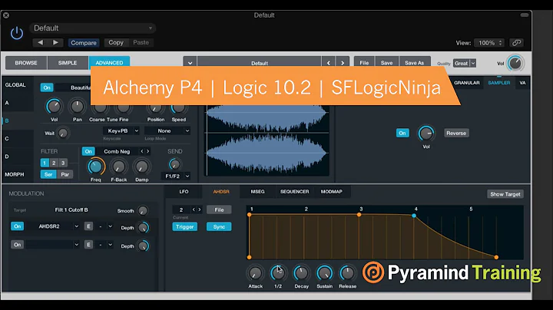Select source C in the sidebar

7,138
